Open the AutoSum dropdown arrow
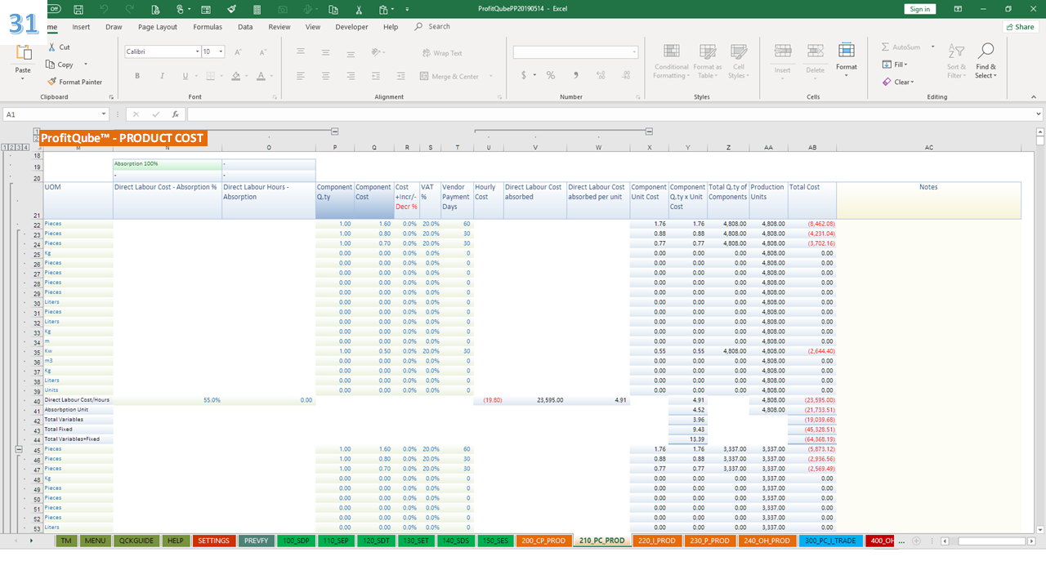 (x=933, y=47)
